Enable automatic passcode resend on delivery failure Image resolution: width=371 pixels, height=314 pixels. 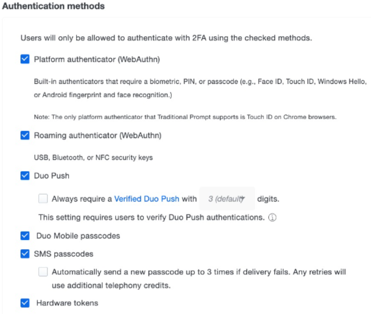[x=42, y=273]
